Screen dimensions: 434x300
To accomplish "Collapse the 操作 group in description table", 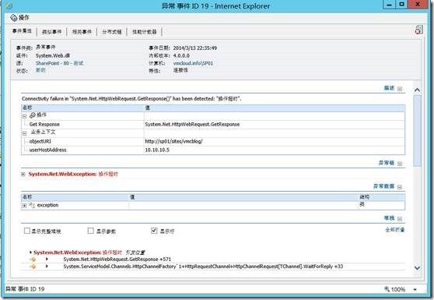I will coord(24,116).
